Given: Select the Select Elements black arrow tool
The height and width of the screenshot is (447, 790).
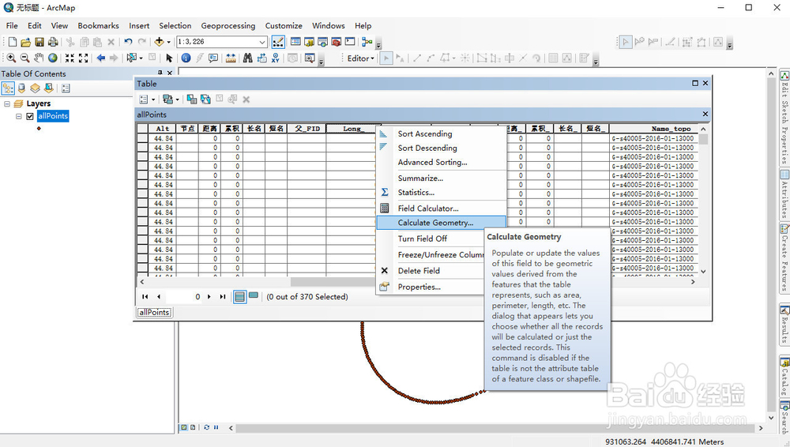Looking at the screenshot, I should [x=169, y=58].
